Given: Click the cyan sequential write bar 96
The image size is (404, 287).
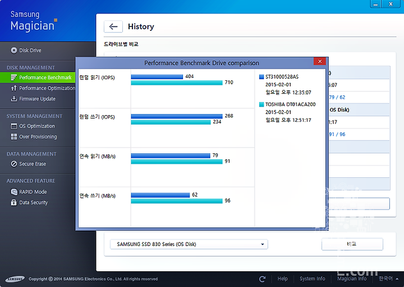Looking at the screenshot, I should pos(177,201).
